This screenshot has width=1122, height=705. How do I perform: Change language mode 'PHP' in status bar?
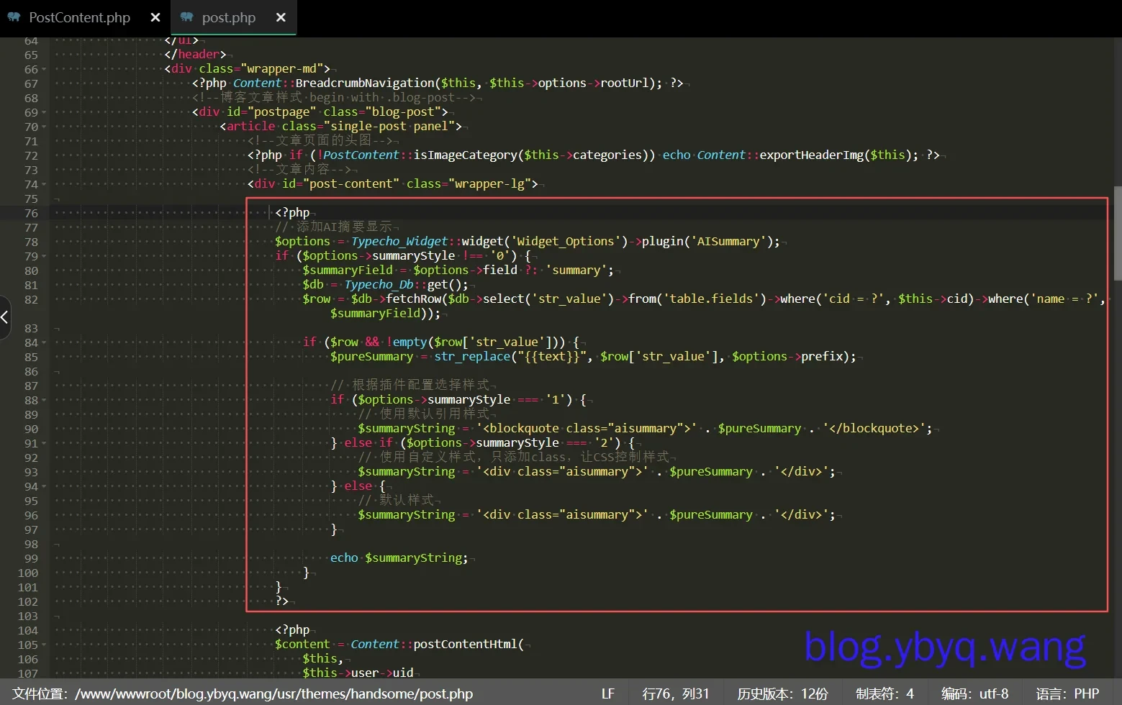click(x=1068, y=693)
